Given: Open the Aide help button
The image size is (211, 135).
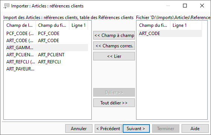Looking at the screenshot, I should pyautogui.click(x=195, y=129).
